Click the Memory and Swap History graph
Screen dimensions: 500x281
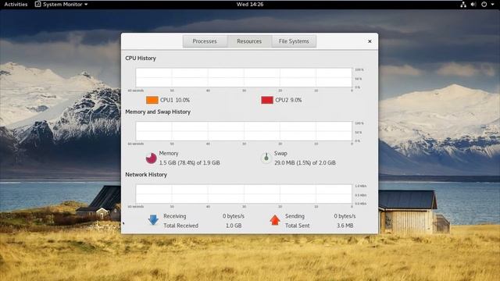[244, 131]
